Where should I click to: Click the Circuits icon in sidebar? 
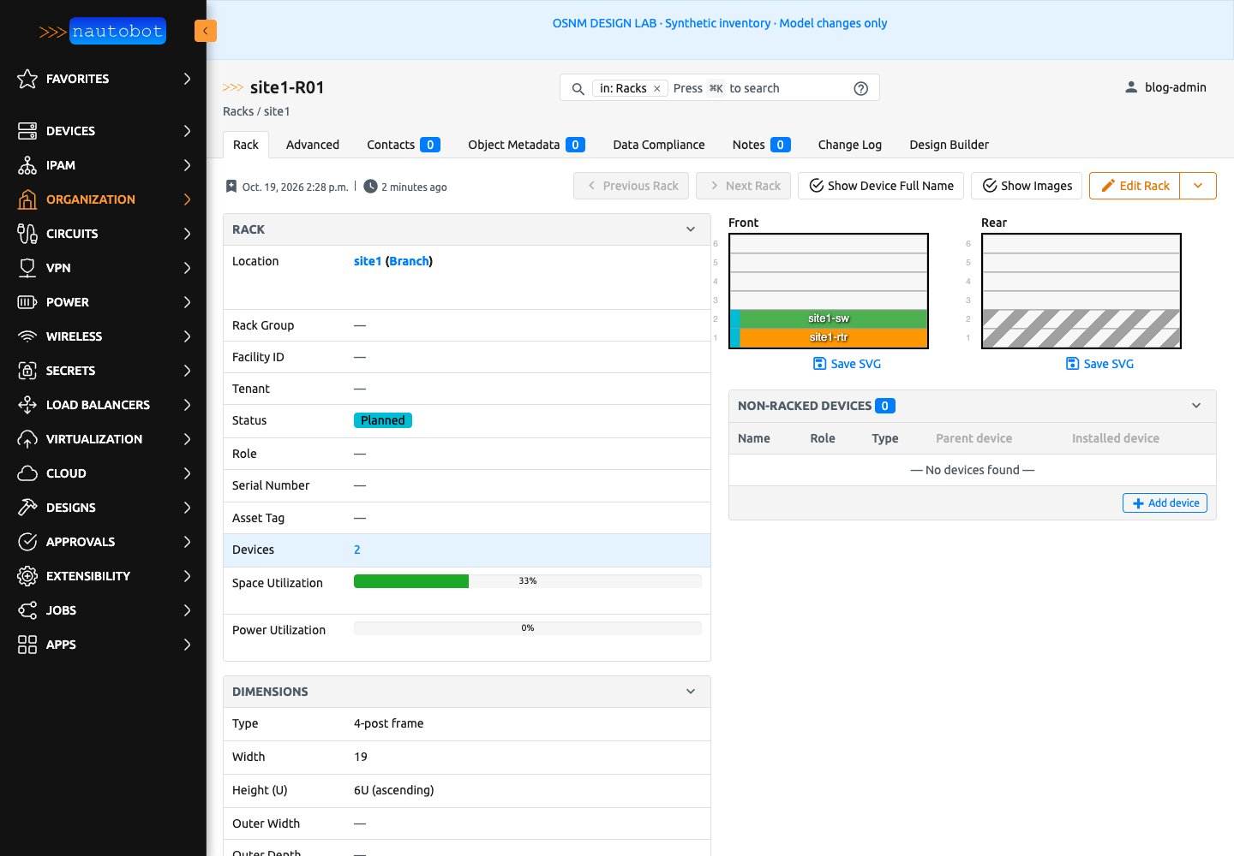tap(27, 234)
